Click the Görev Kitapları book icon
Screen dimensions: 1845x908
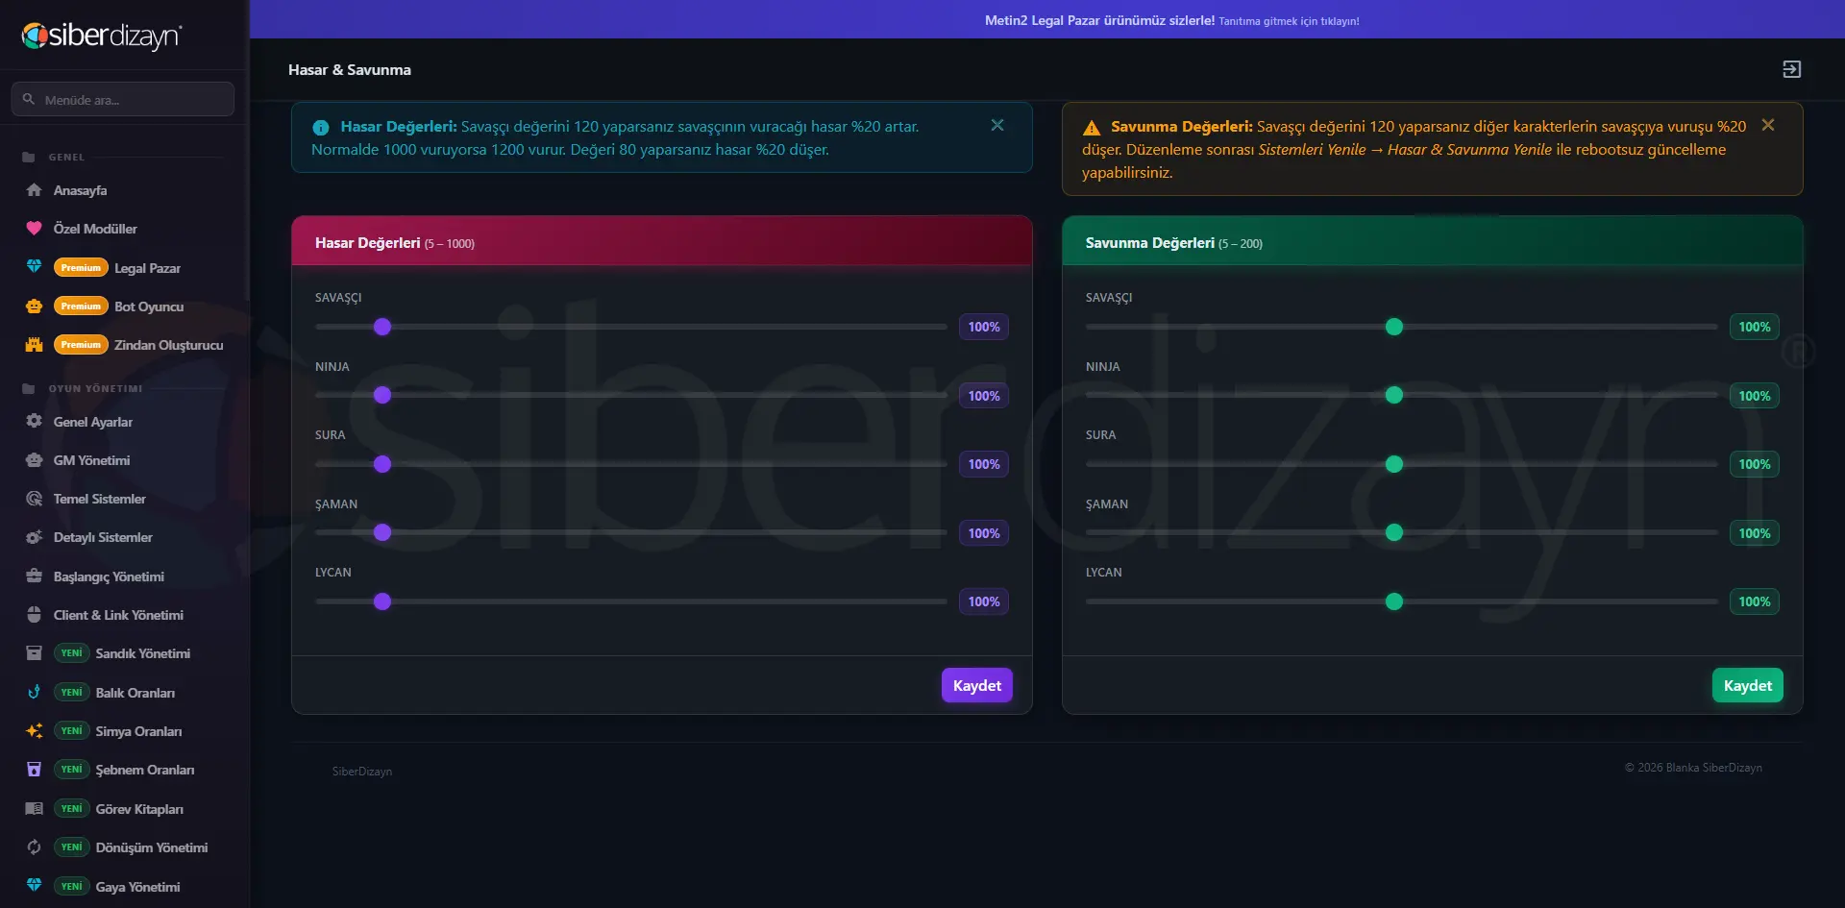[35, 809]
